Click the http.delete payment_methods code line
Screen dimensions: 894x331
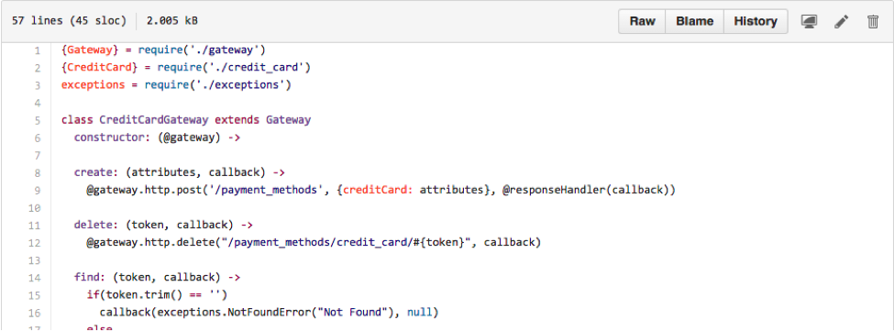[x=314, y=243]
